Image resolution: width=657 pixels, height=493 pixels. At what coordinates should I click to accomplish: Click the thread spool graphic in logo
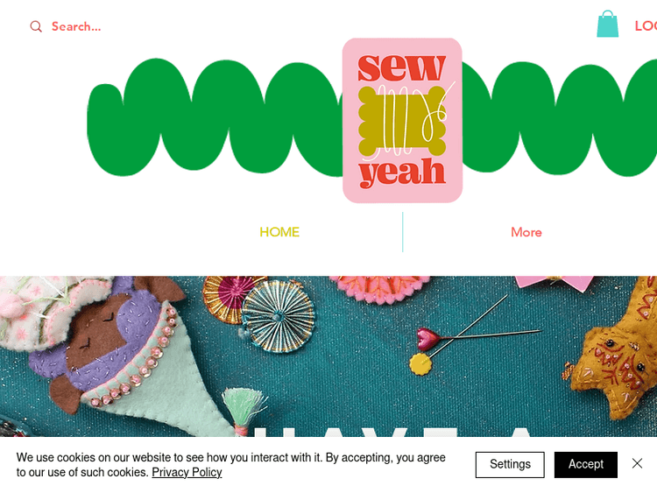(402, 121)
